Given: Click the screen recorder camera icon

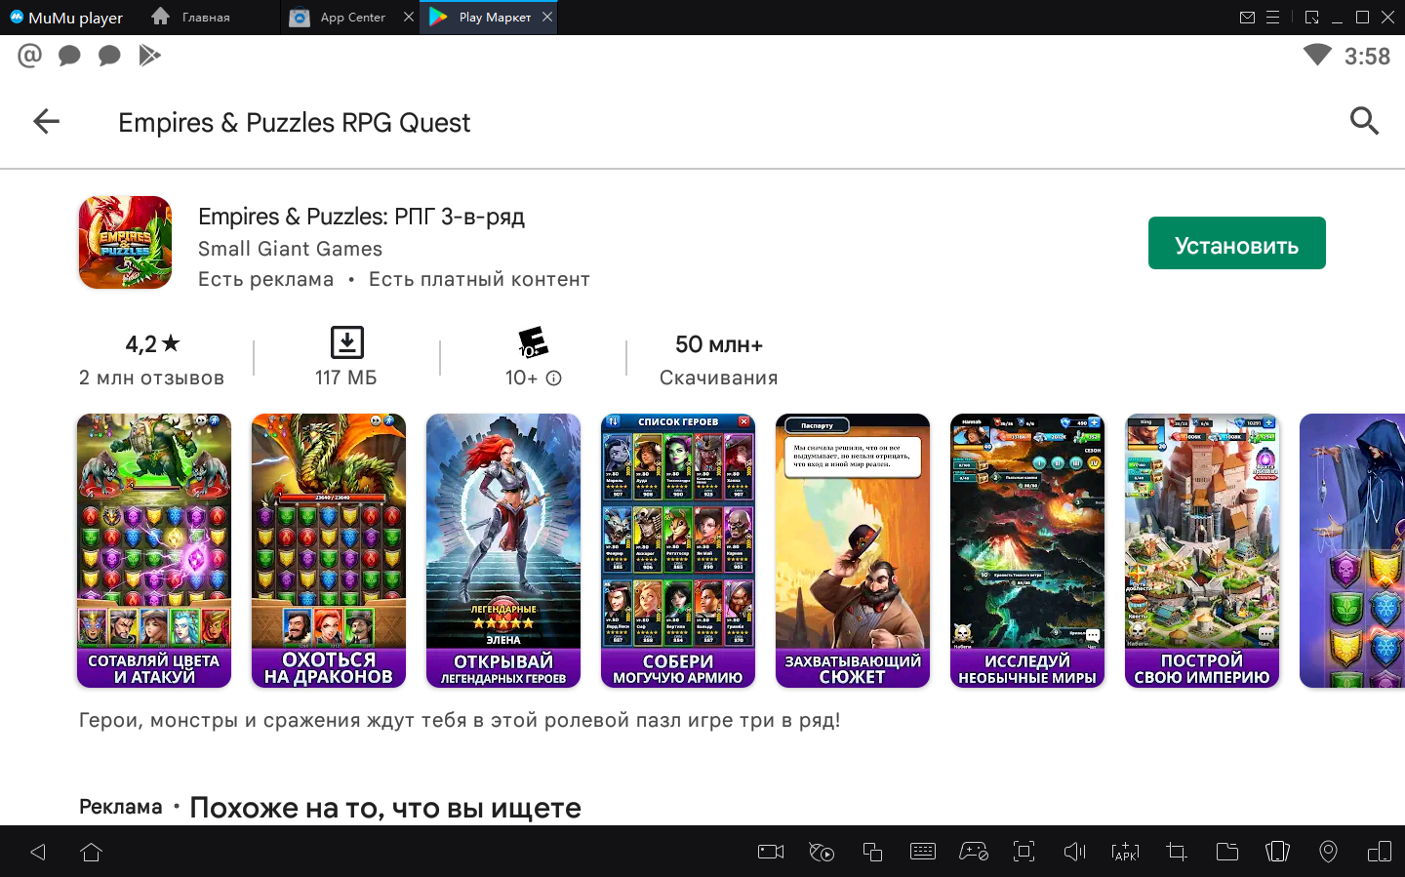Looking at the screenshot, I should pos(771,852).
